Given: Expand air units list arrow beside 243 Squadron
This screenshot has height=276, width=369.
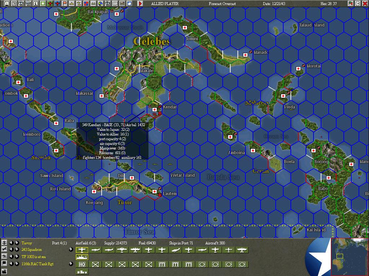Looking at the screenshot, I should (71, 249).
